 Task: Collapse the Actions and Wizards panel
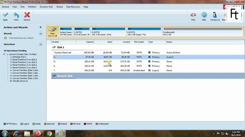[x=41, y=27]
